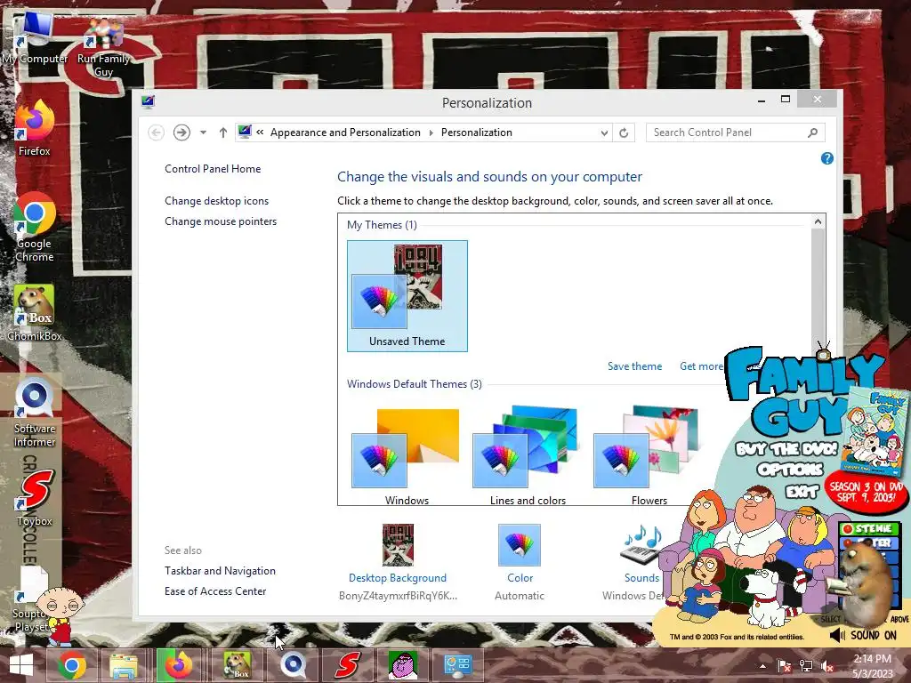
Task: Click Save theme link
Action: tap(634, 366)
